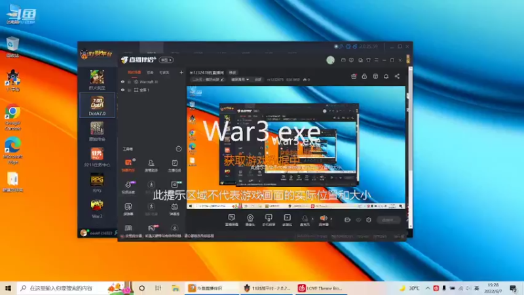Open File Explorer from the taskbar
The width and height of the screenshot is (524, 295).
(x=176, y=288)
